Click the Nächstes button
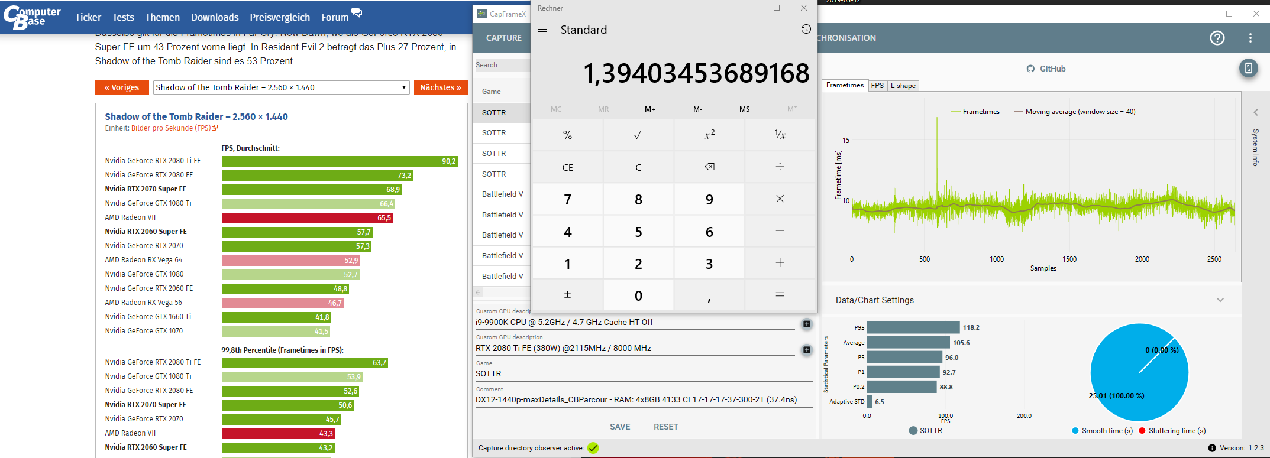The image size is (1270, 458). tap(441, 87)
